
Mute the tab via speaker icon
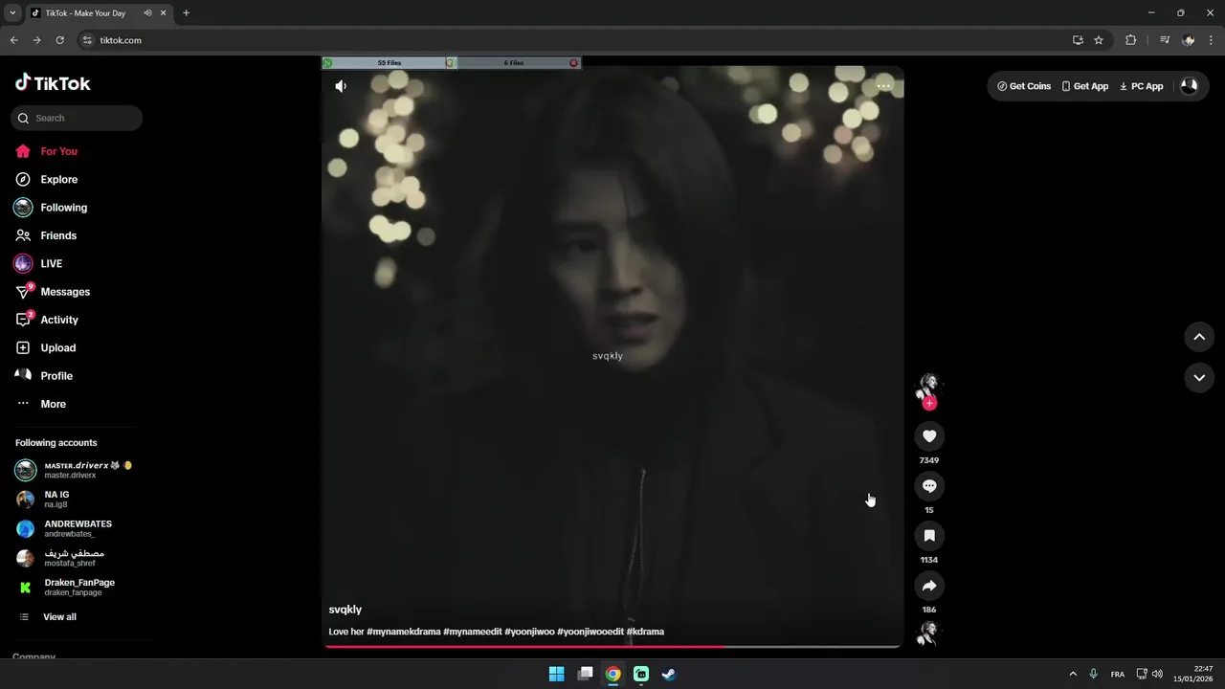click(x=147, y=13)
